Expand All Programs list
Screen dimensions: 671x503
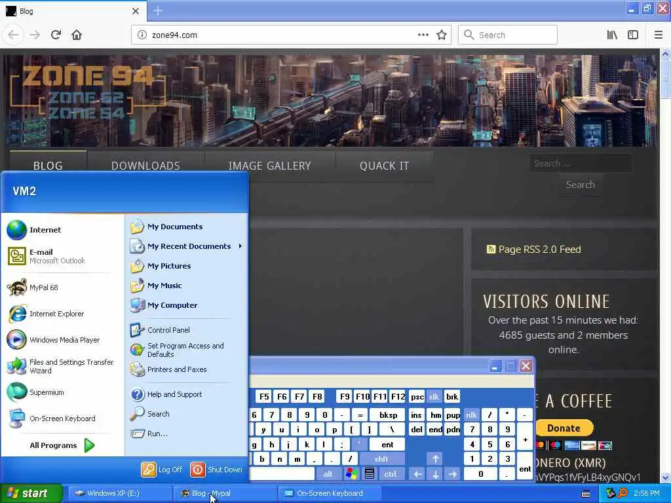(x=62, y=445)
